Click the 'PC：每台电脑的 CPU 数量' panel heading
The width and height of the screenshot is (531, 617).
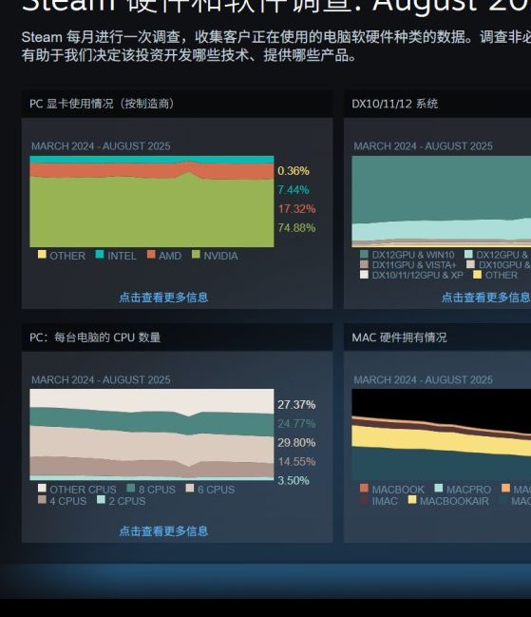pyautogui.click(x=95, y=337)
